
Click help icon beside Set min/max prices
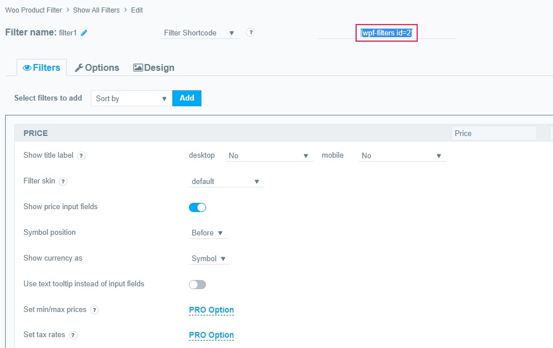(94, 310)
